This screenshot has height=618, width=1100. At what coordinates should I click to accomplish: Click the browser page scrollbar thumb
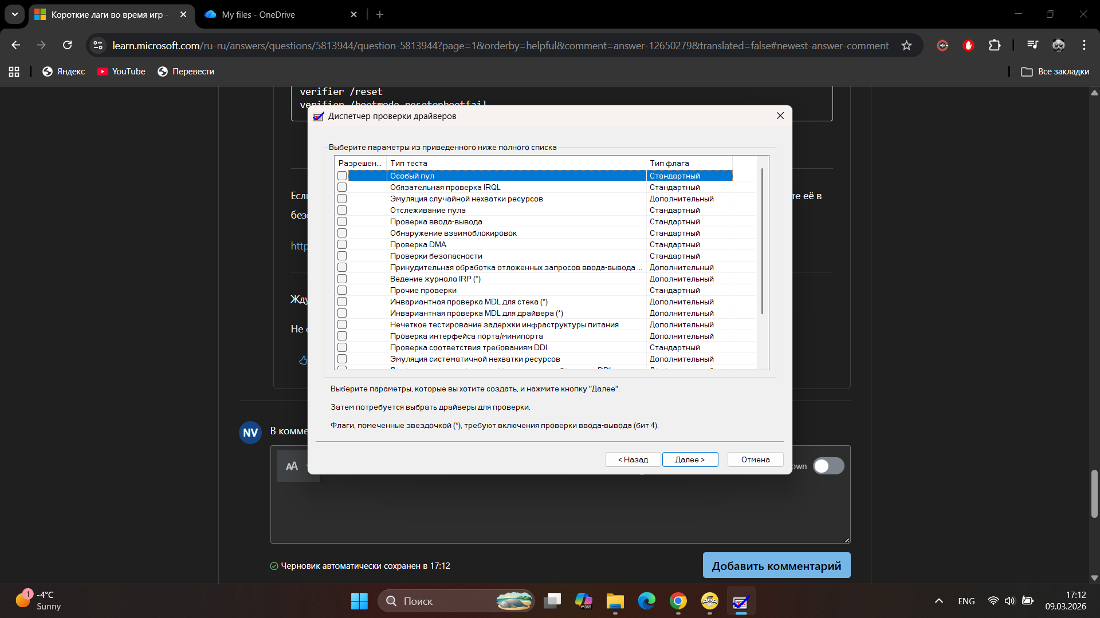(x=1094, y=493)
